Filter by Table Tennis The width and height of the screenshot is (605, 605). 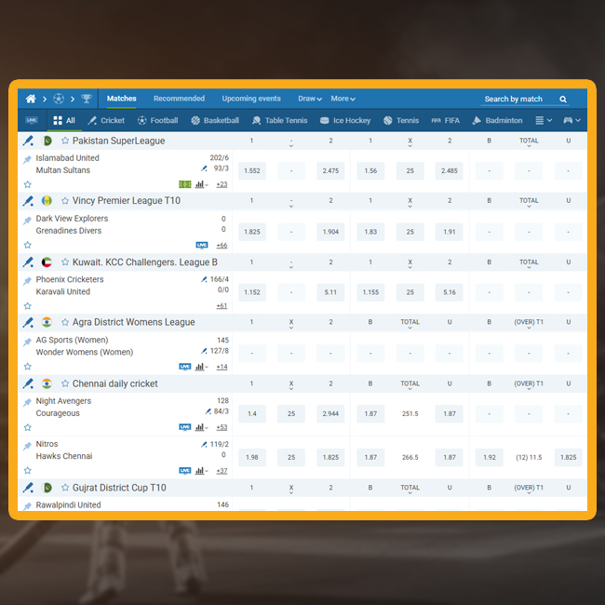(280, 120)
